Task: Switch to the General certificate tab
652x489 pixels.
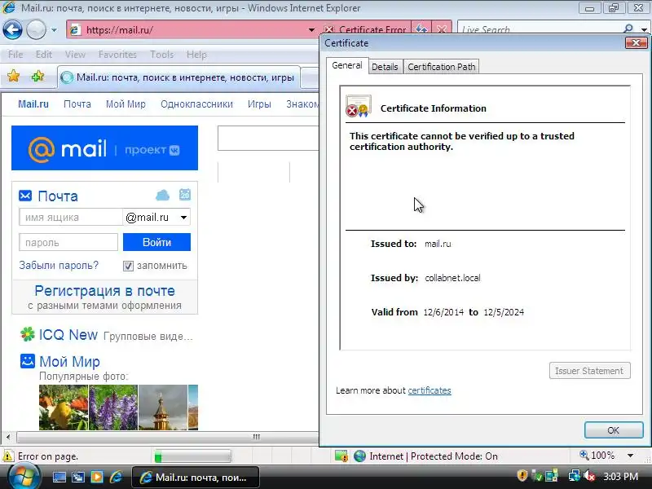Action: click(x=347, y=65)
